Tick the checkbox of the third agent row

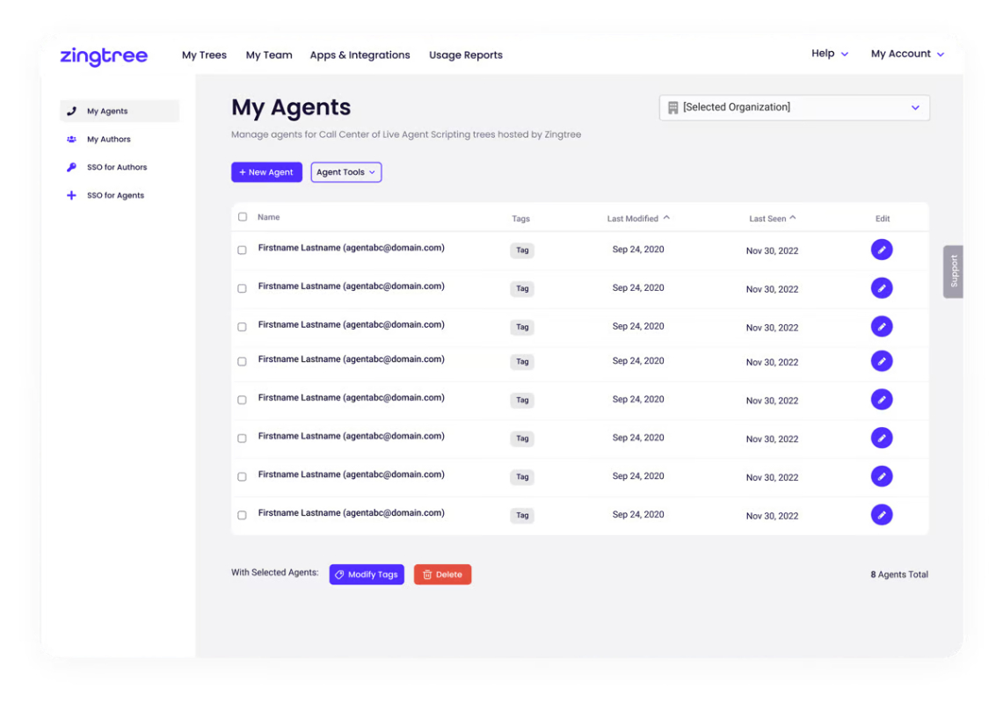(x=242, y=327)
